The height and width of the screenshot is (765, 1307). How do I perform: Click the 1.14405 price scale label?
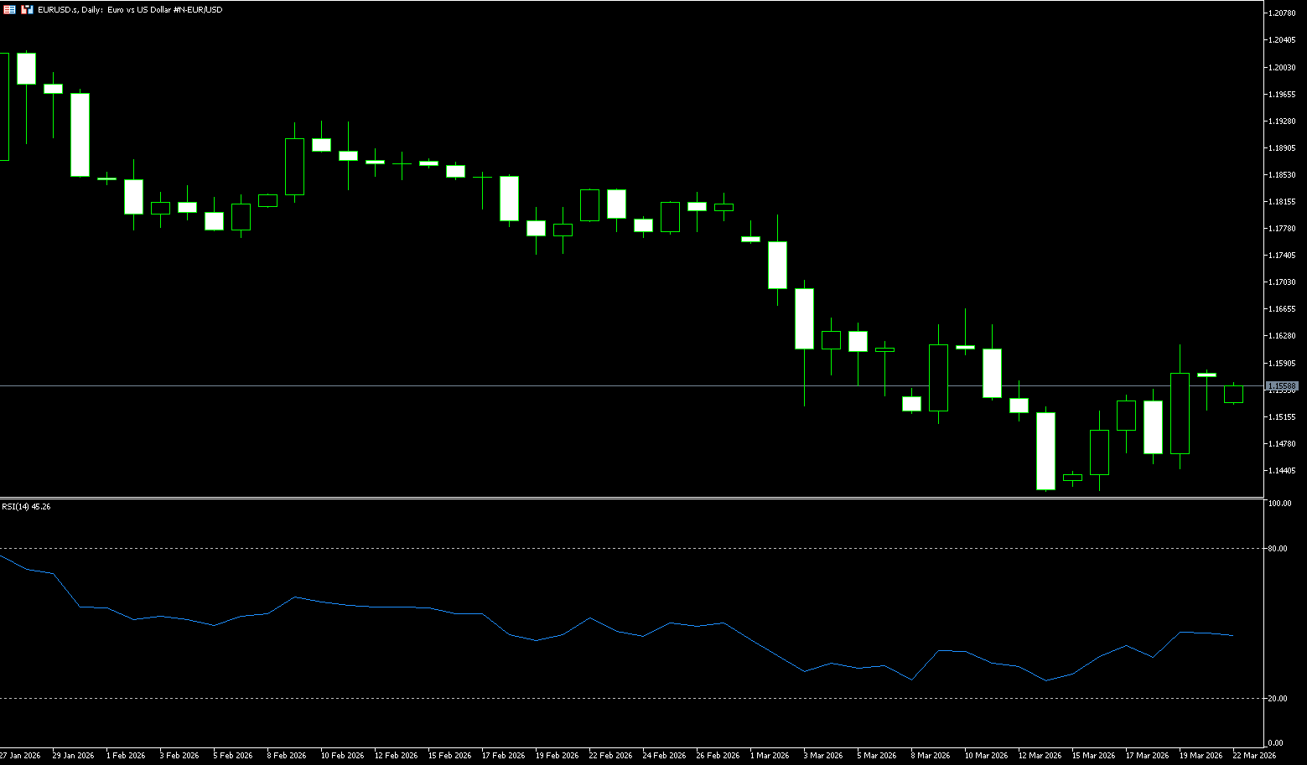(1282, 471)
